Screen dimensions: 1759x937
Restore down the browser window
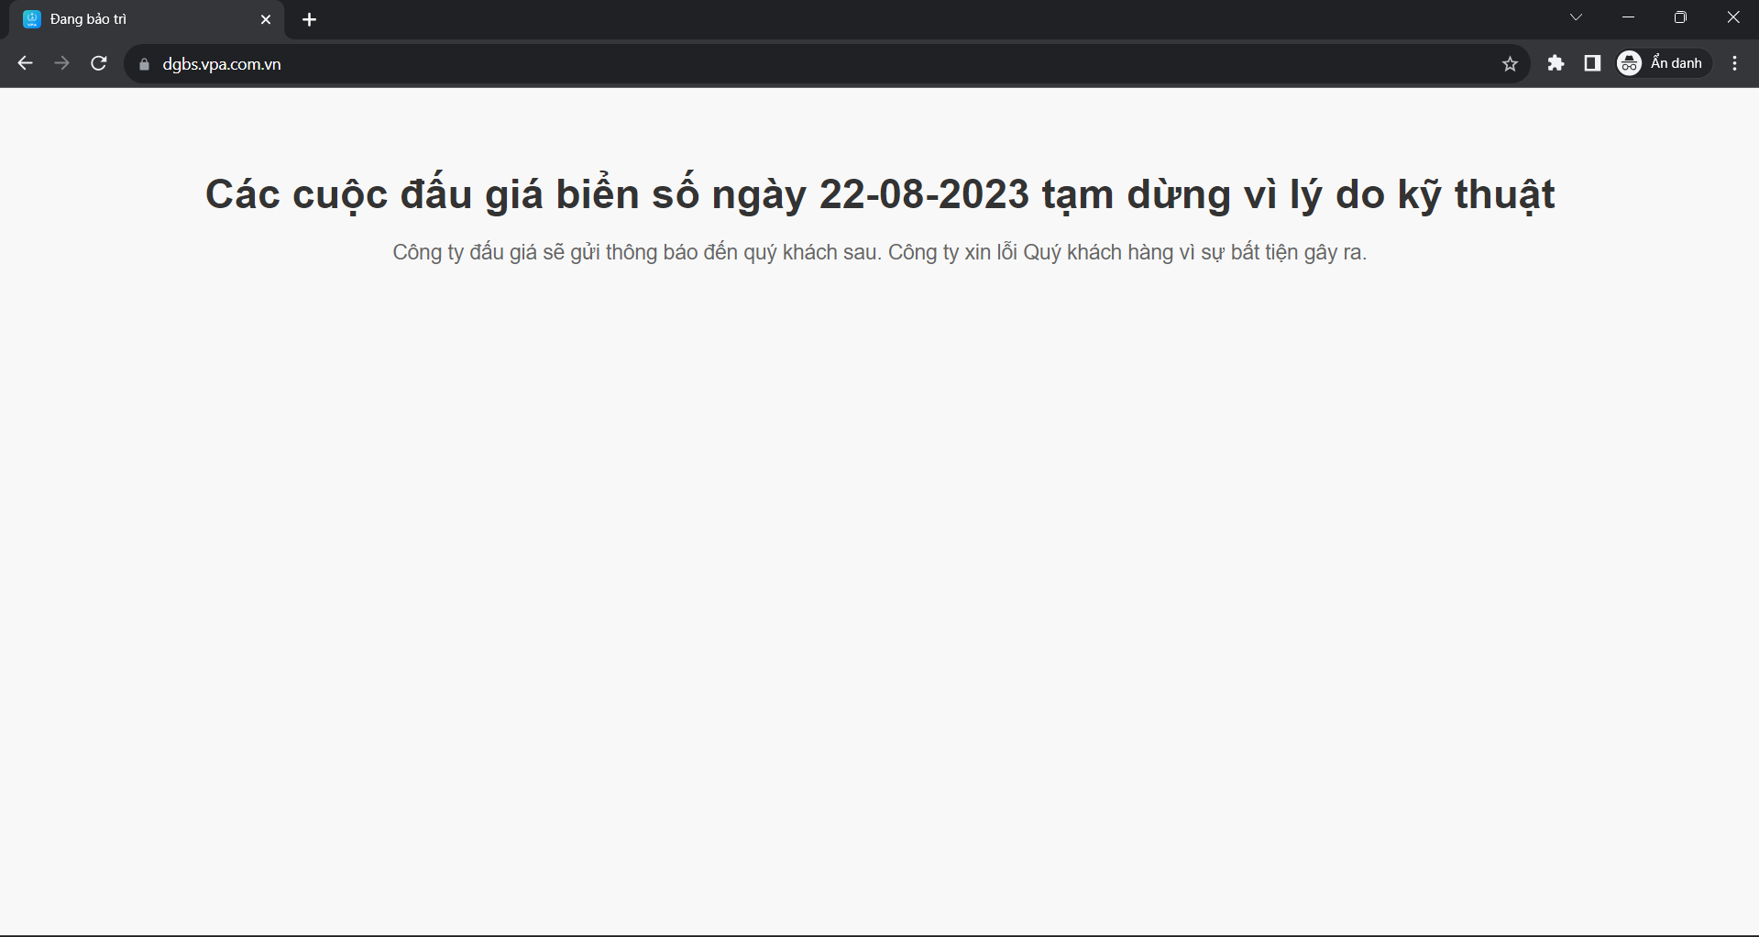(1680, 17)
